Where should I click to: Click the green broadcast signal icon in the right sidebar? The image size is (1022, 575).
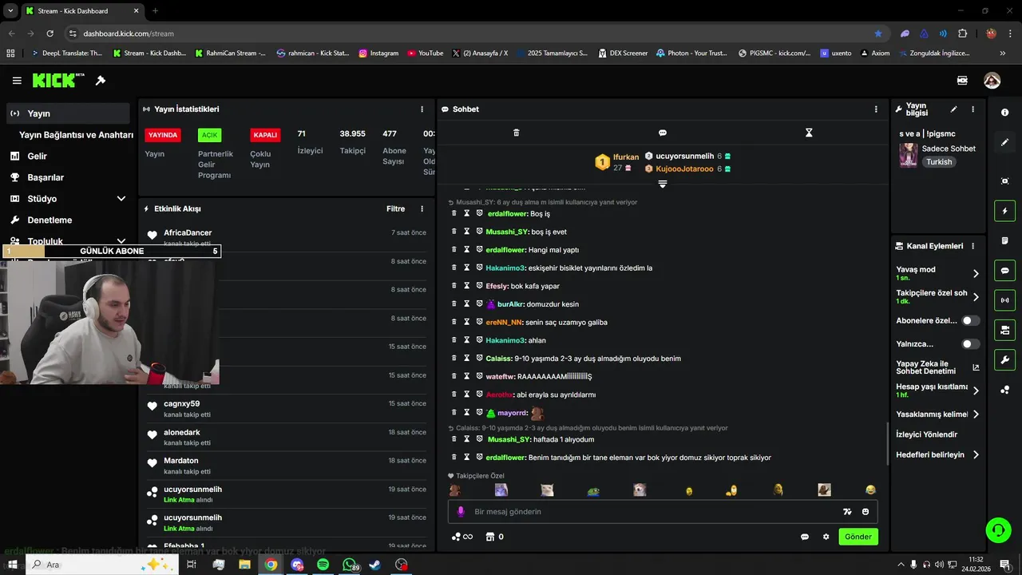[x=1004, y=300]
